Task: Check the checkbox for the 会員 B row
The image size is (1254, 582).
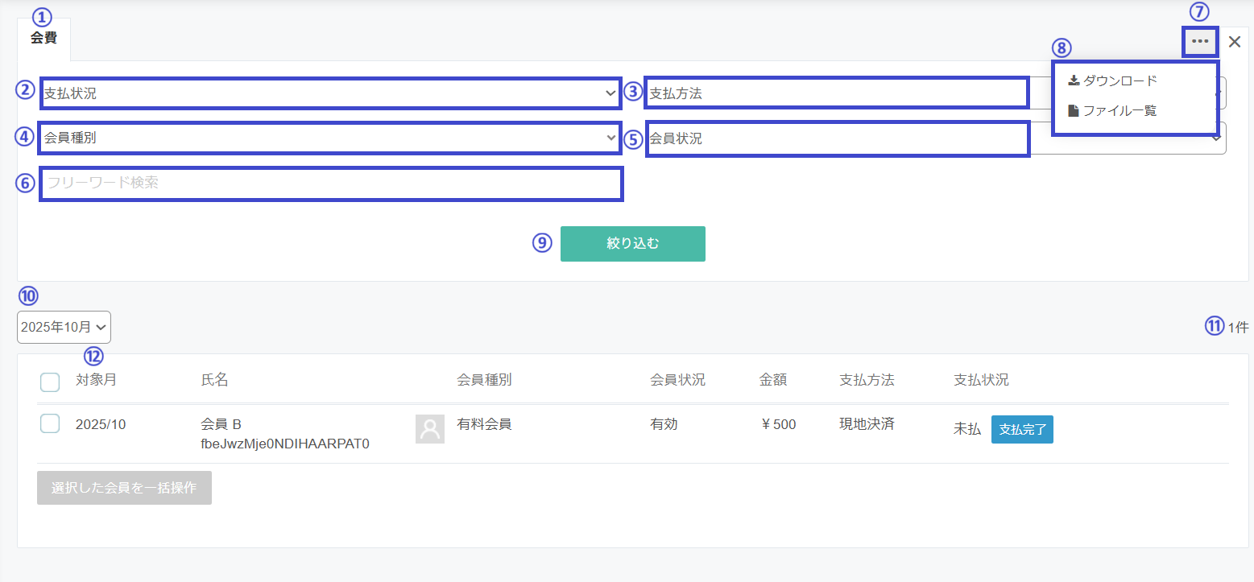Action: 50,423
